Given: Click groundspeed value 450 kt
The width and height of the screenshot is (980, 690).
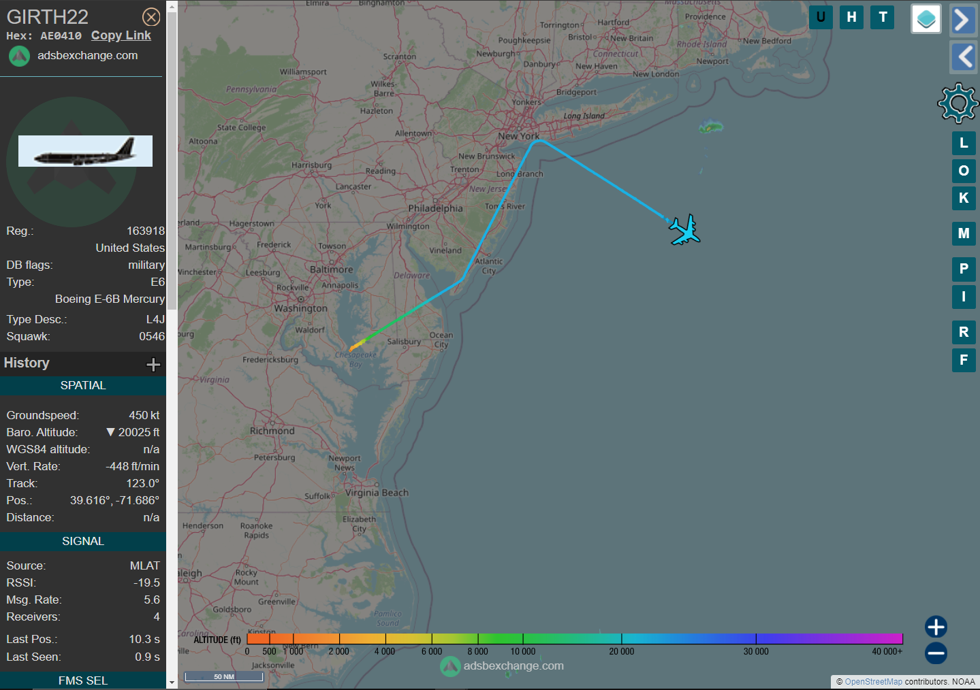Looking at the screenshot, I should [x=144, y=415].
